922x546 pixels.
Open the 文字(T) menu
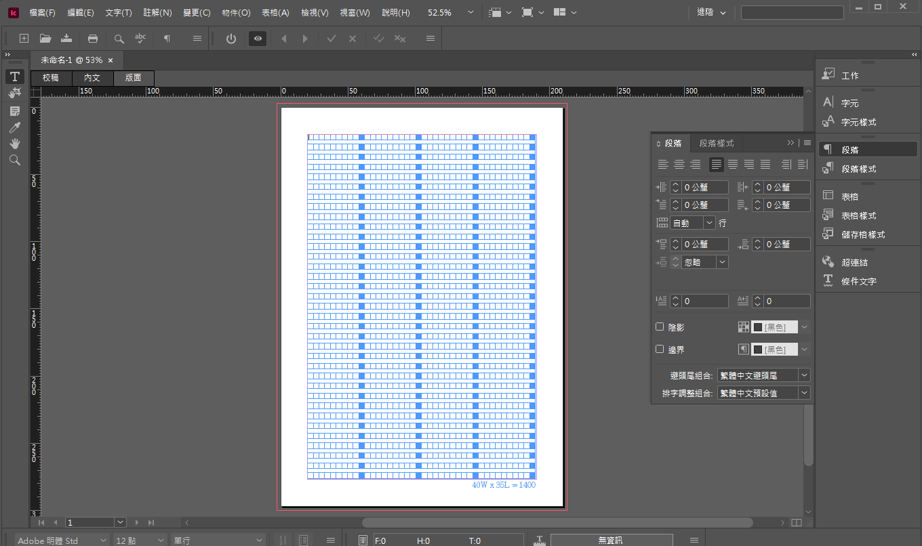(x=119, y=13)
